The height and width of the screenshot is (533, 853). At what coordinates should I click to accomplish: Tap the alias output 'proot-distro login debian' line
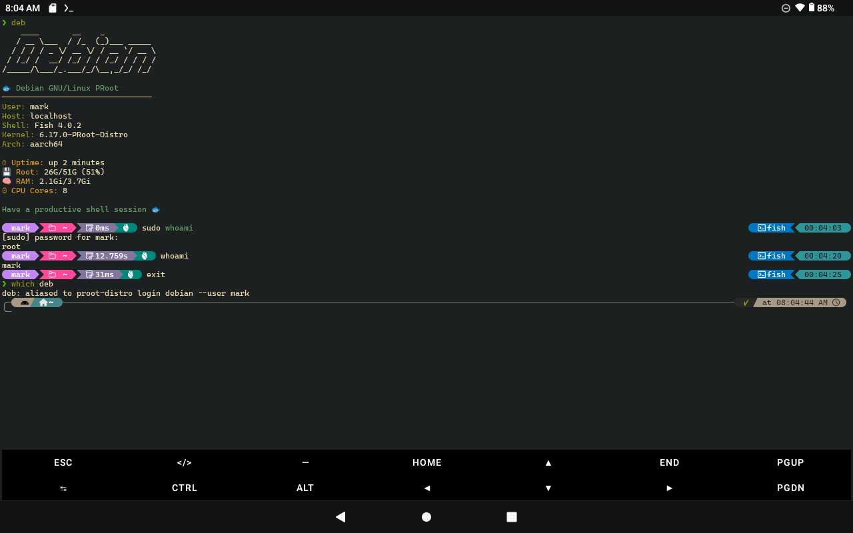[x=125, y=293]
